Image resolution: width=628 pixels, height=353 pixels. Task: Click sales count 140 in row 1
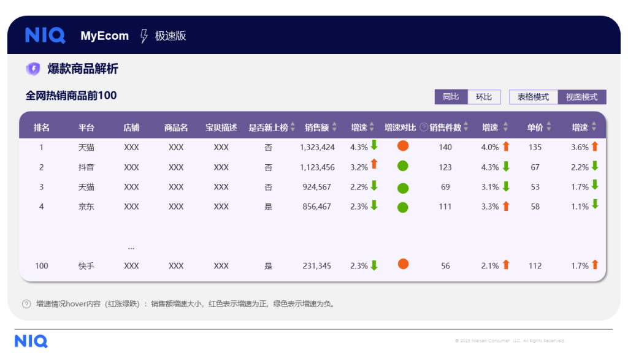[x=445, y=147]
